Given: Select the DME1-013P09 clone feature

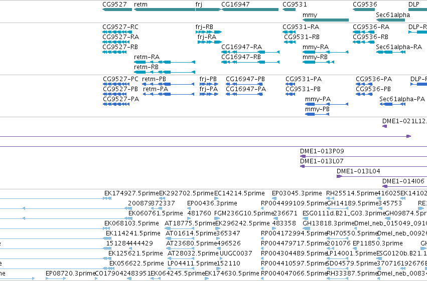Looking at the screenshot, I should pos(363,156).
